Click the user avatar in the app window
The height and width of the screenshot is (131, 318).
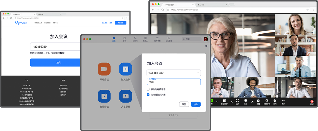206,39
